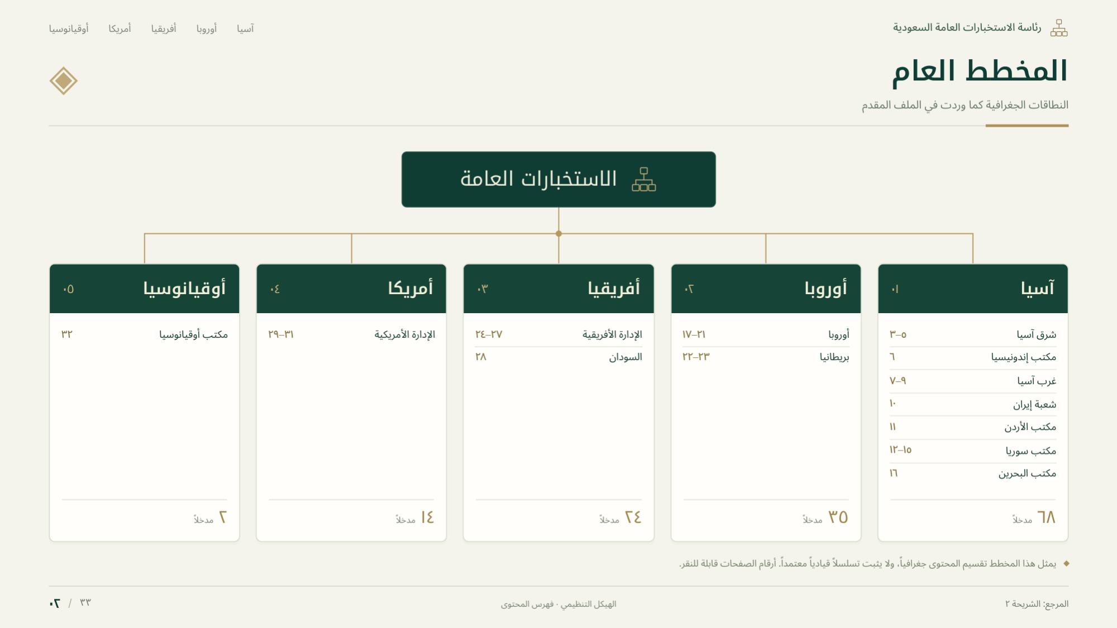Click the أوروبا card header
The height and width of the screenshot is (628, 1117).
tap(766, 289)
